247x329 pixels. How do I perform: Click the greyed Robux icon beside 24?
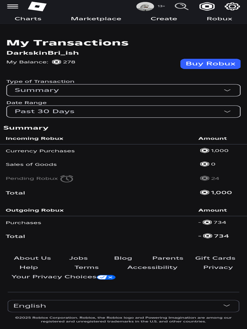(205, 178)
